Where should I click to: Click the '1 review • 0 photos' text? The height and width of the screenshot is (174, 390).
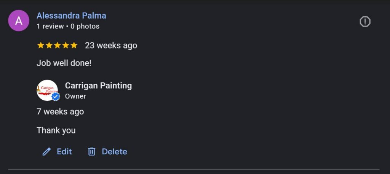coord(68,27)
